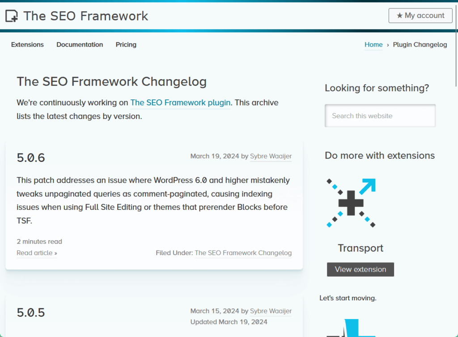
Task: Click the Do more with extensions heading
Action: click(380, 155)
